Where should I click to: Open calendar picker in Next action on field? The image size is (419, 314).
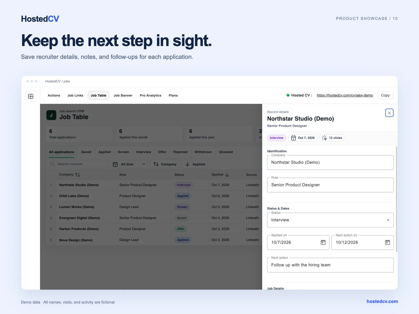[388, 243]
